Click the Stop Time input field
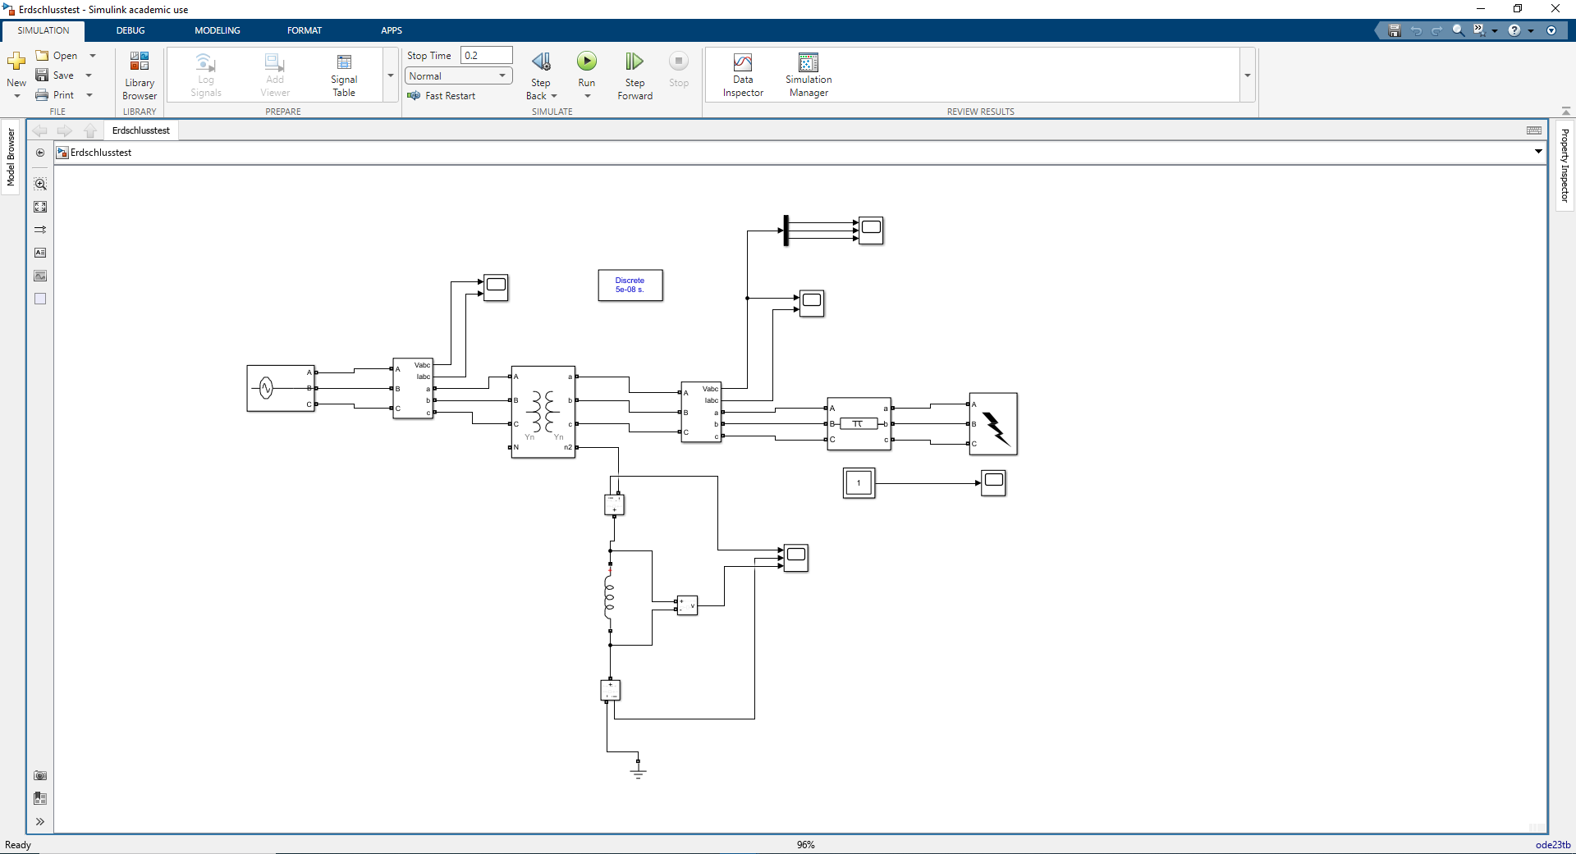The image size is (1576, 854). click(x=486, y=56)
